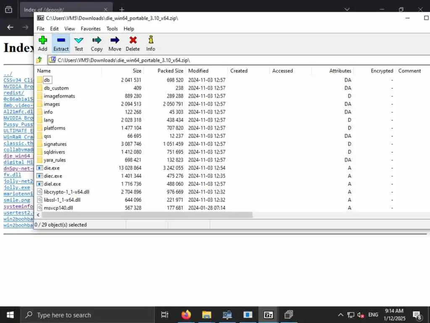Select the images folder row

[233, 104]
